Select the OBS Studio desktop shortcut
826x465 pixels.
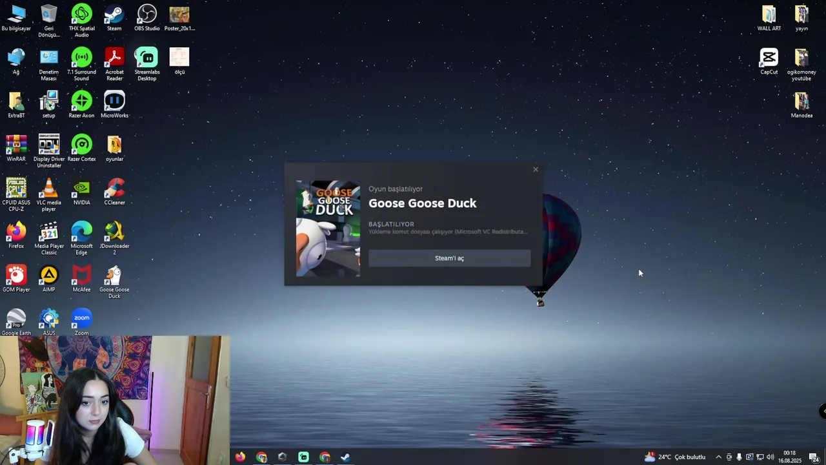point(147,18)
